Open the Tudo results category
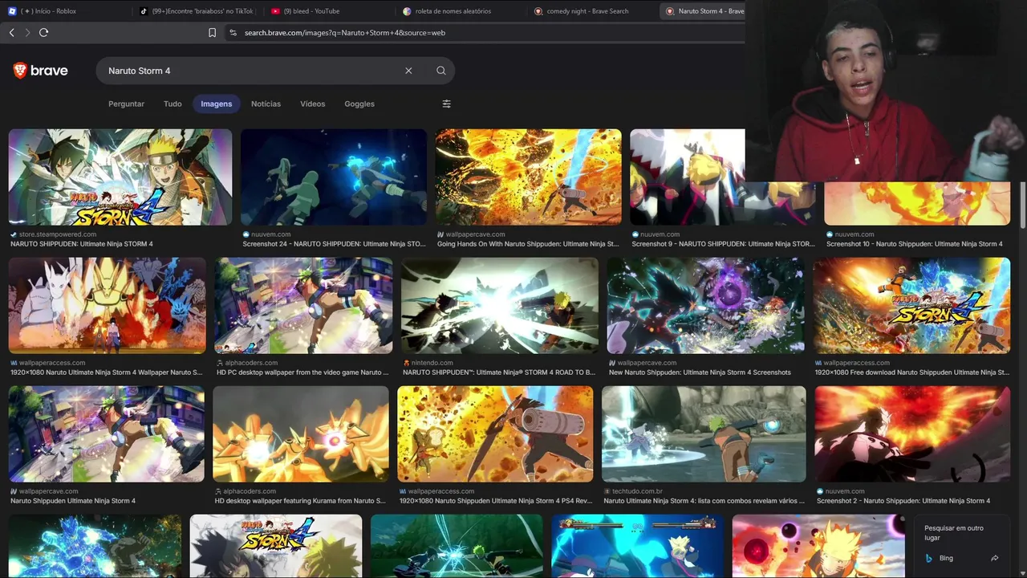 click(173, 104)
